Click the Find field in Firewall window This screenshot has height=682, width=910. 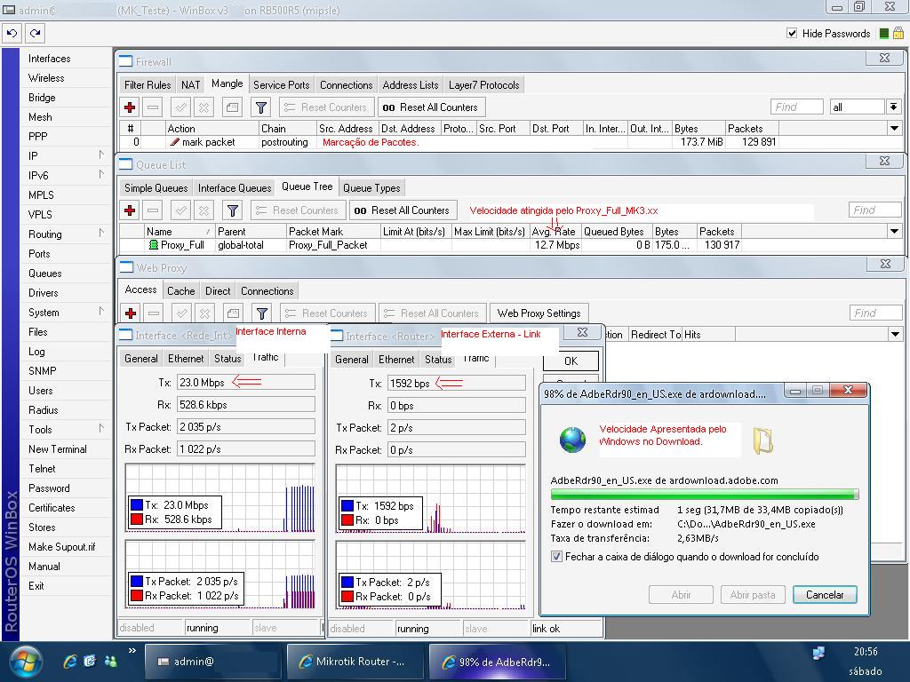(796, 107)
